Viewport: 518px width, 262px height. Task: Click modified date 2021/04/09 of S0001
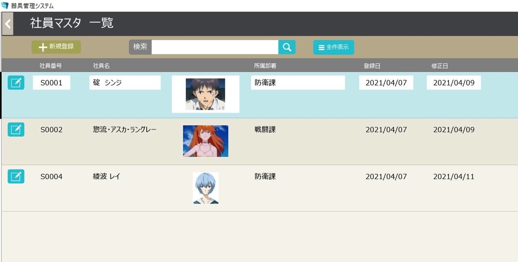[454, 83]
